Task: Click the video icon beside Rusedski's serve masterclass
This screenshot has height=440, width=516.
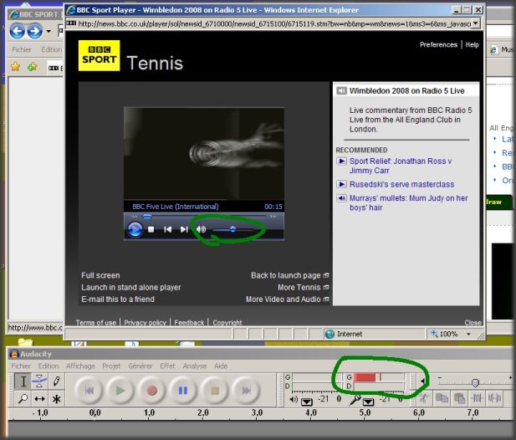Action: pos(341,184)
